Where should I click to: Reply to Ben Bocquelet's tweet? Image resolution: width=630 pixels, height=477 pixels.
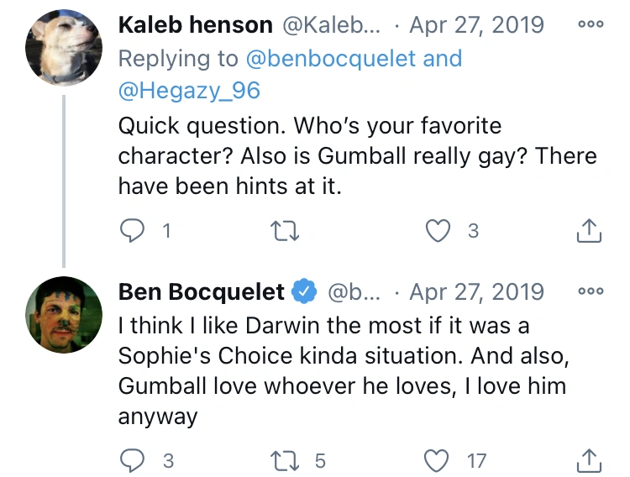point(133,459)
